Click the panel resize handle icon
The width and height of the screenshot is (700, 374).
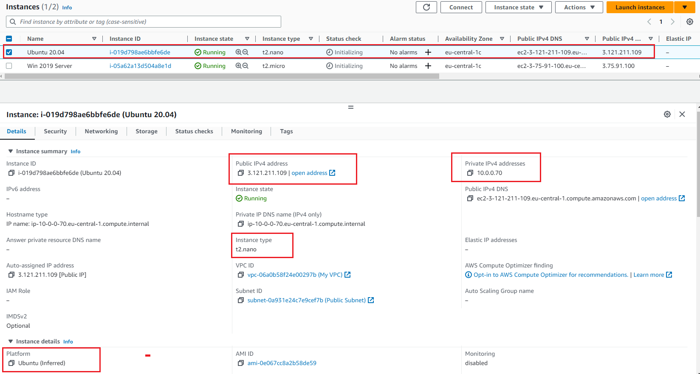point(351,107)
